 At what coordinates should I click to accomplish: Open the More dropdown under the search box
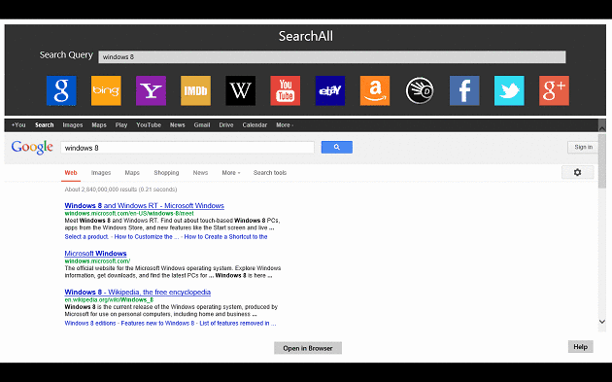(230, 173)
